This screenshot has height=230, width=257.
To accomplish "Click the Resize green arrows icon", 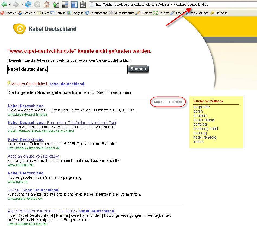I will click(x=155, y=13).
